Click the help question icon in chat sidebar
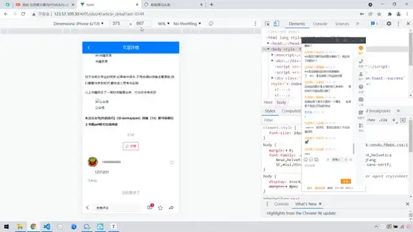This screenshot has width=413, height=232. [361, 87]
